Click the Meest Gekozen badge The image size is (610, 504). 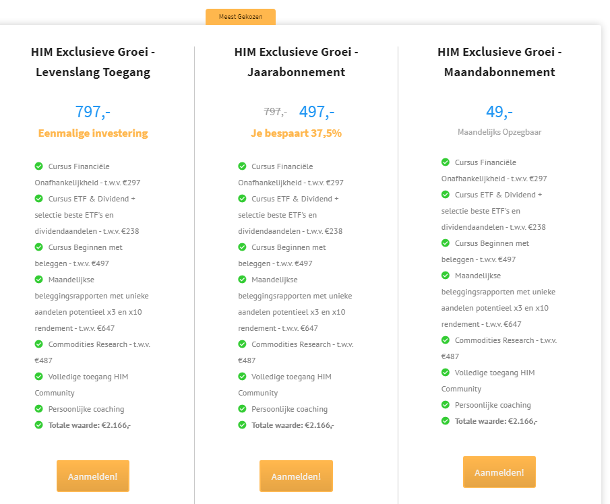(x=241, y=16)
